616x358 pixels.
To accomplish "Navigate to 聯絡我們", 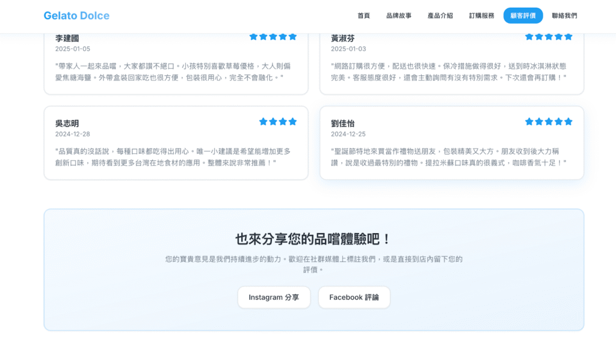I will point(564,16).
